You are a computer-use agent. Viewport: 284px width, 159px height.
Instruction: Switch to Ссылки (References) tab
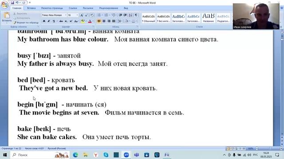click(x=73, y=8)
